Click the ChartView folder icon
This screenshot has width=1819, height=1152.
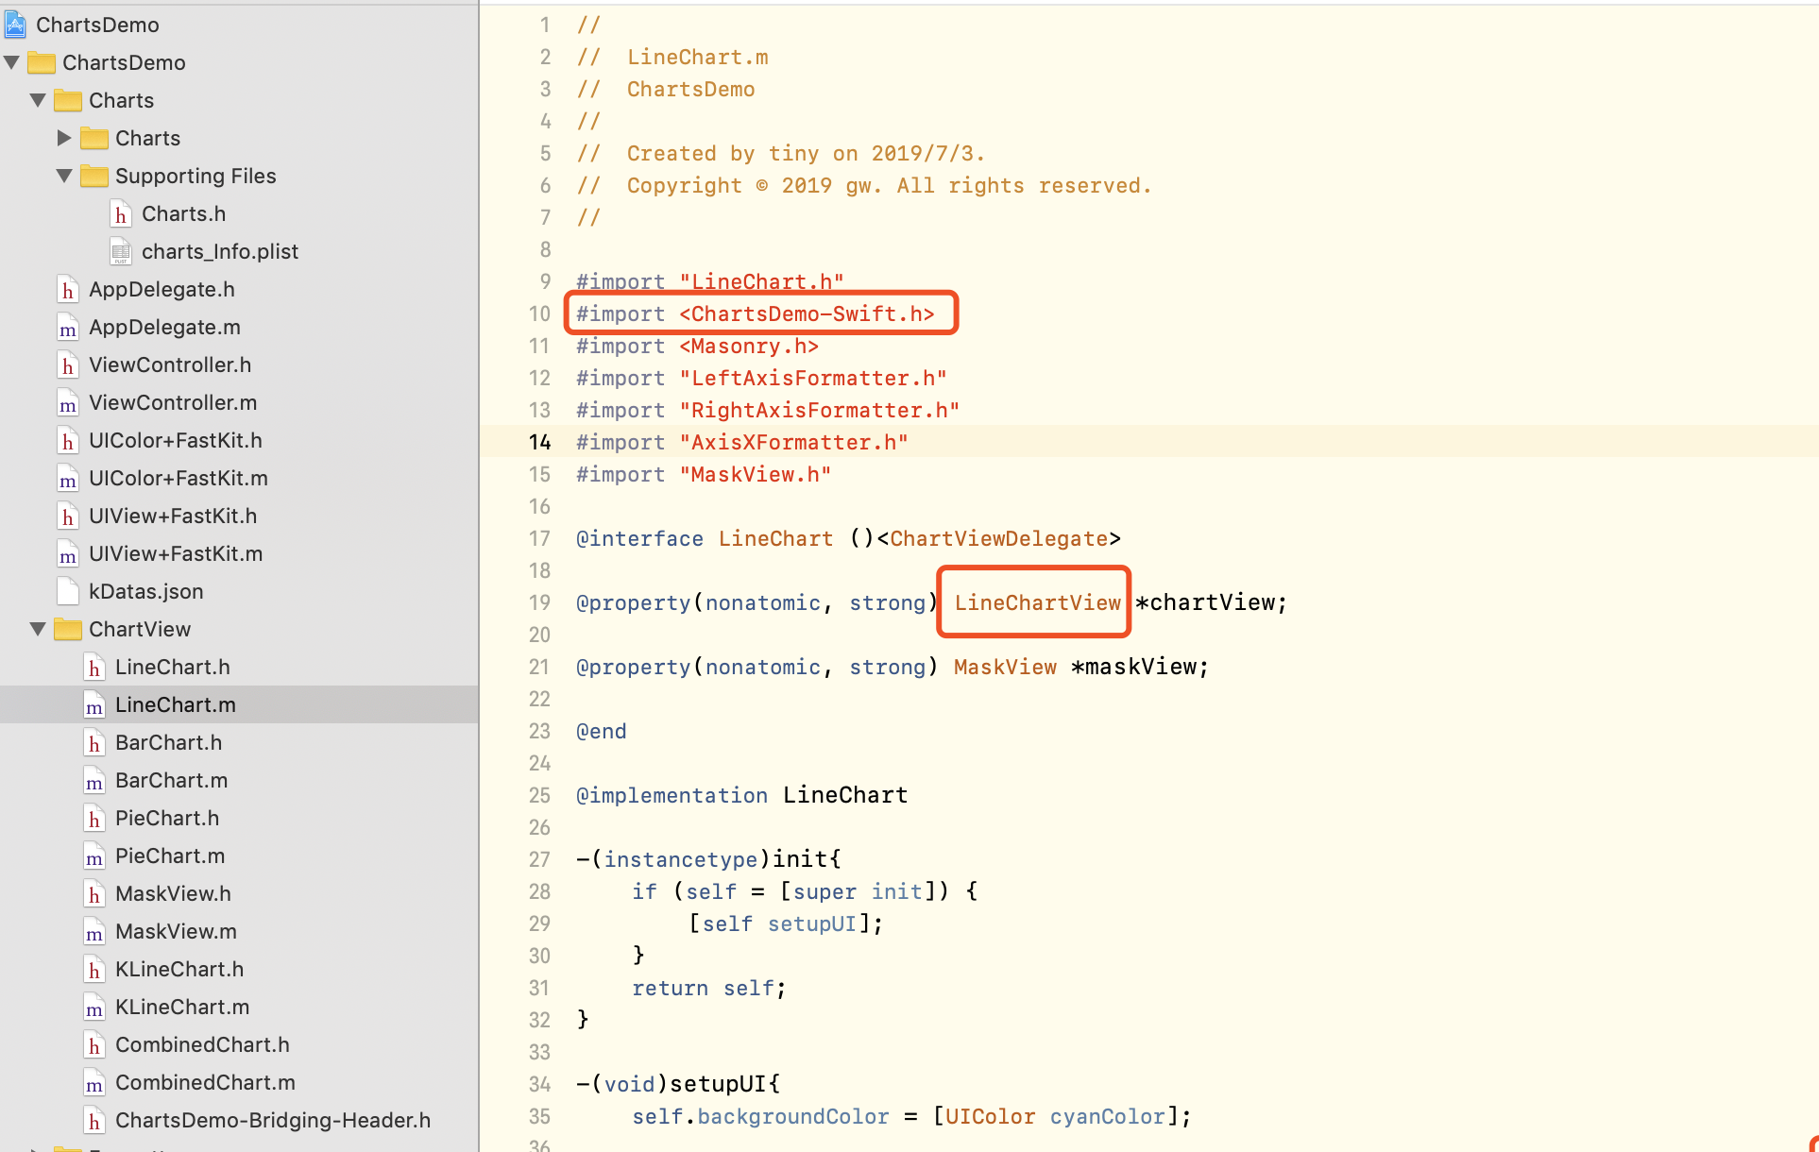(x=68, y=630)
